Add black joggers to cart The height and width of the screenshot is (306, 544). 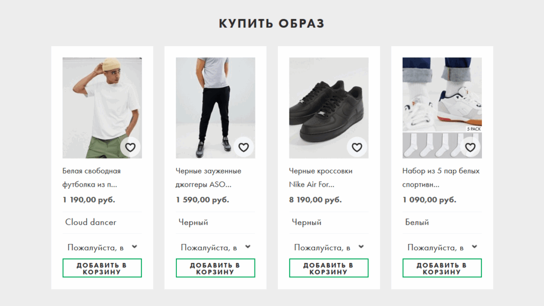click(215, 268)
